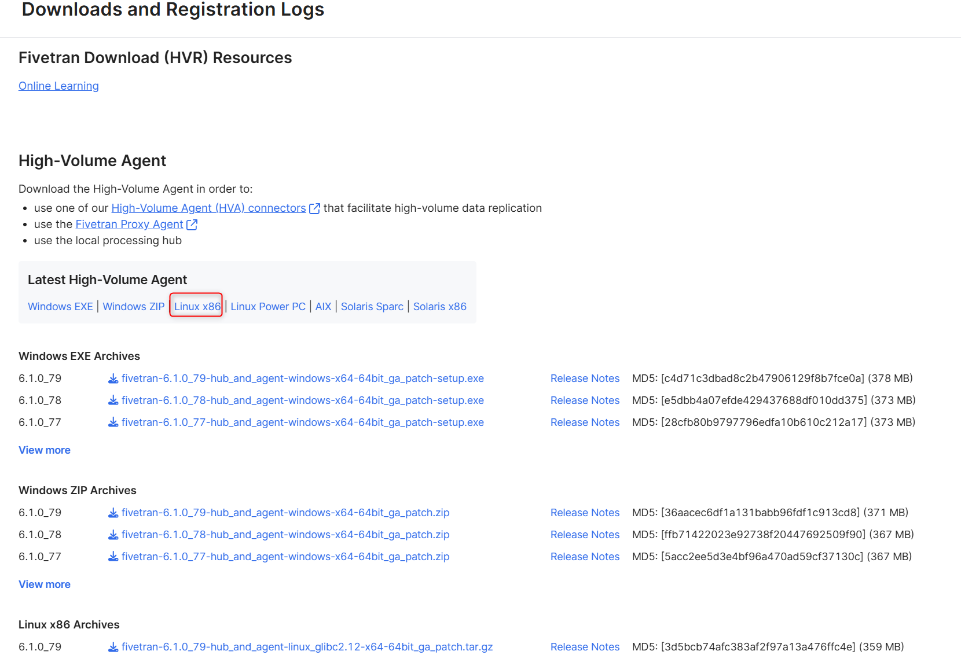The height and width of the screenshot is (662, 961).
Task: Open the Fivetran Proxy Agent link
Action: [x=129, y=224]
